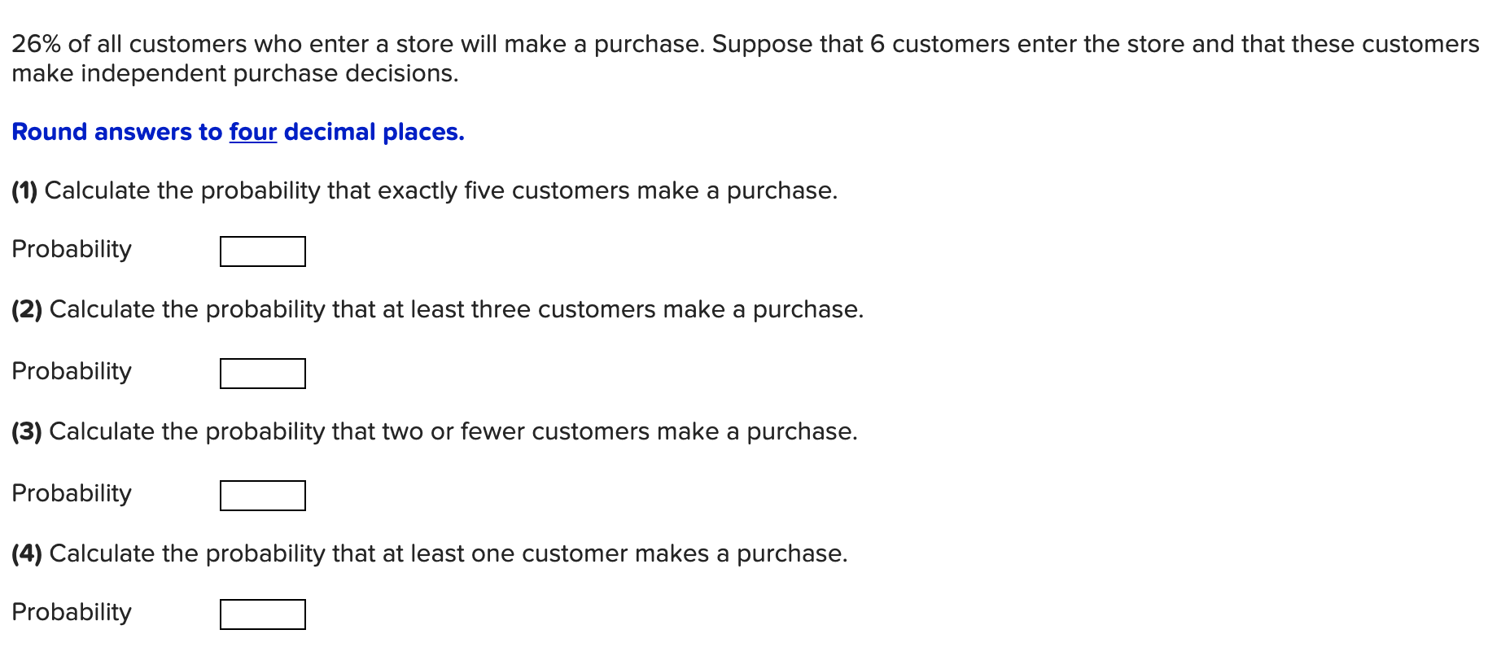Click the Probability input box for question (3)
1501x656 pixels.
coord(262,494)
